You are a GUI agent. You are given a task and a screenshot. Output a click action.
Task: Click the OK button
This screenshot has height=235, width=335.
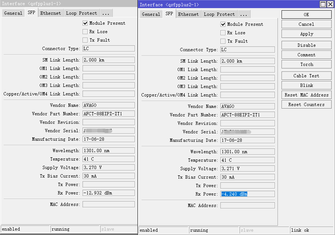(306, 15)
